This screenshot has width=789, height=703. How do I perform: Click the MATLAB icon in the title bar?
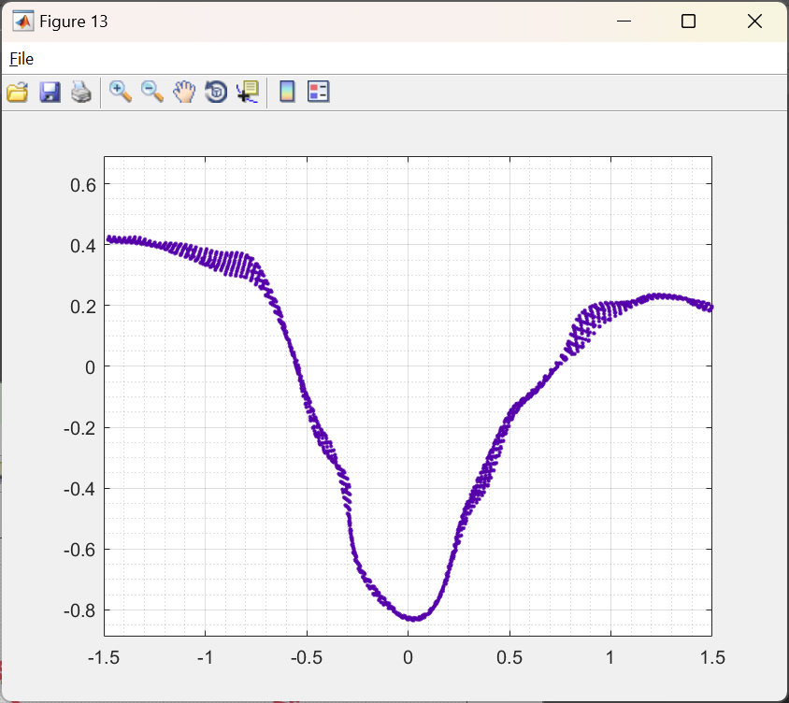coord(22,21)
